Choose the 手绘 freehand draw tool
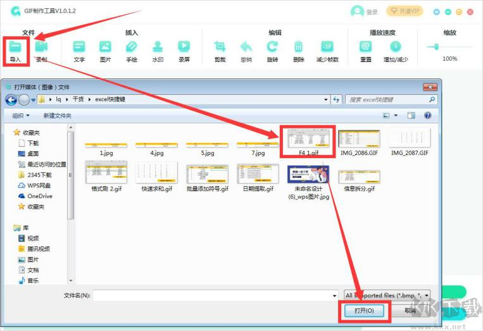The width and height of the screenshot is (483, 331). [x=131, y=47]
